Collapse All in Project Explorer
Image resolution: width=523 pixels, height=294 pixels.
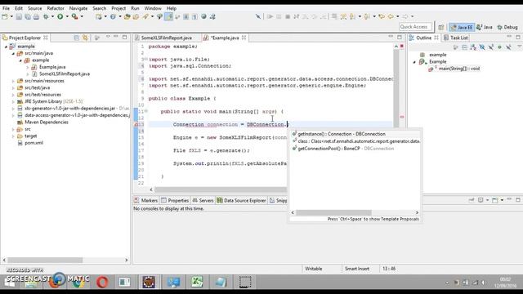[76, 38]
